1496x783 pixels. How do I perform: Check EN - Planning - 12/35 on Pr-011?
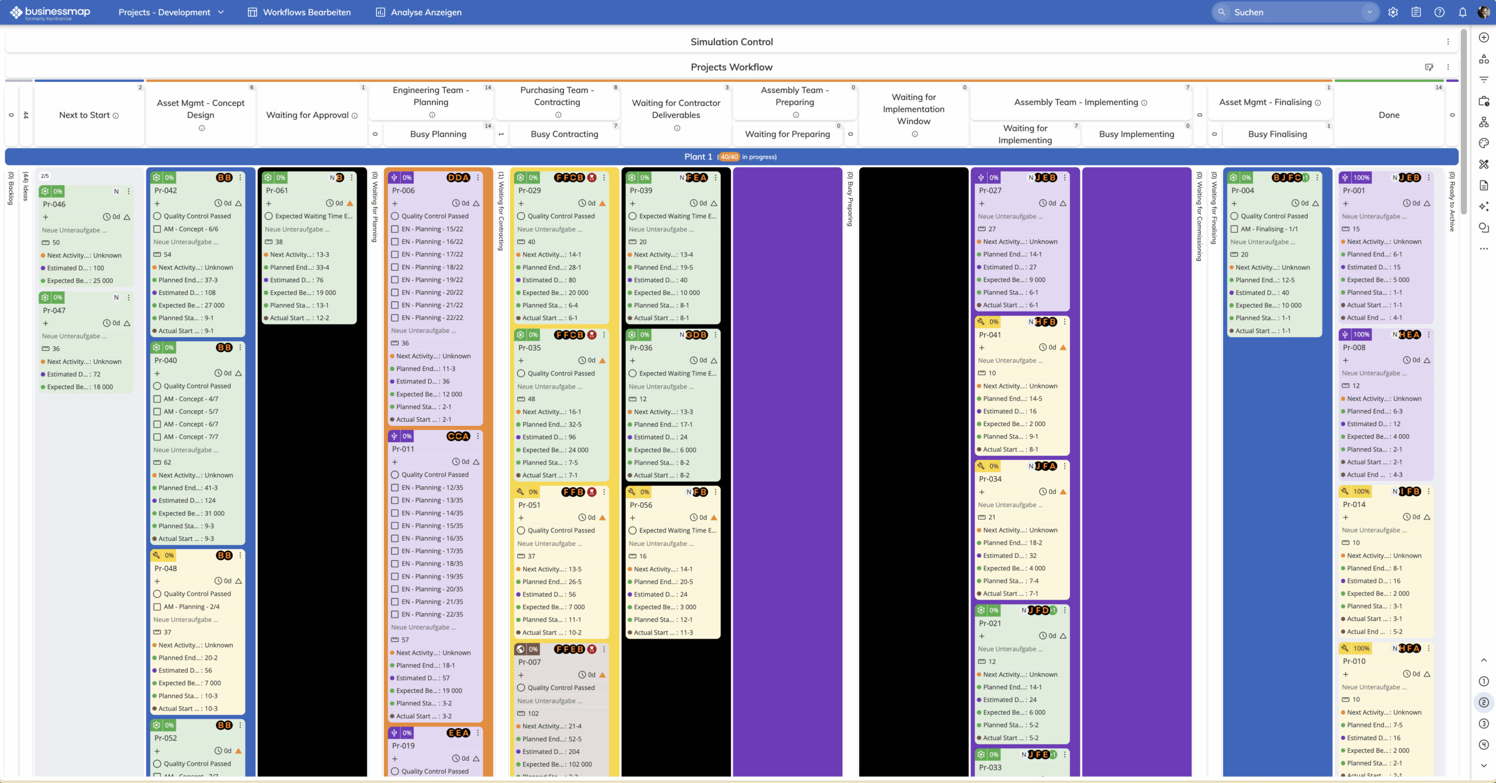point(395,488)
